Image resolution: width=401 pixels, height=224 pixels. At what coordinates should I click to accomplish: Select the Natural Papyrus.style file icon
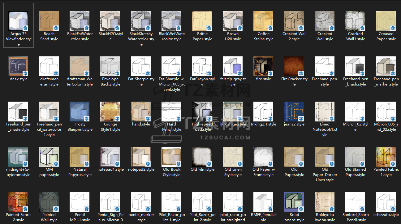(80, 157)
